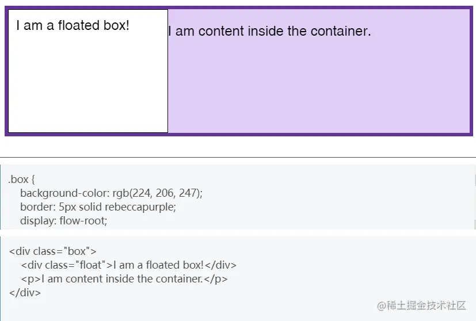Viewport: 476px width, 321px height.
Task: Click the white floated box
Action: coord(87,86)
